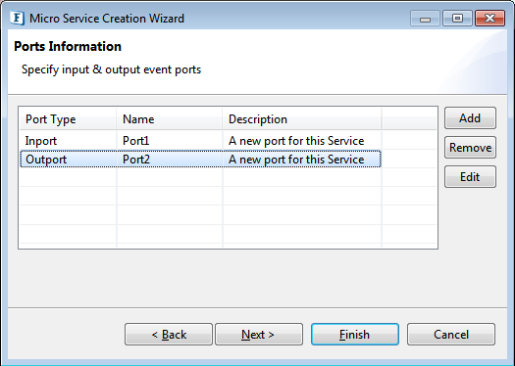Cancel the wizard dialog
Image resolution: width=515 pixels, height=366 pixels.
click(451, 335)
